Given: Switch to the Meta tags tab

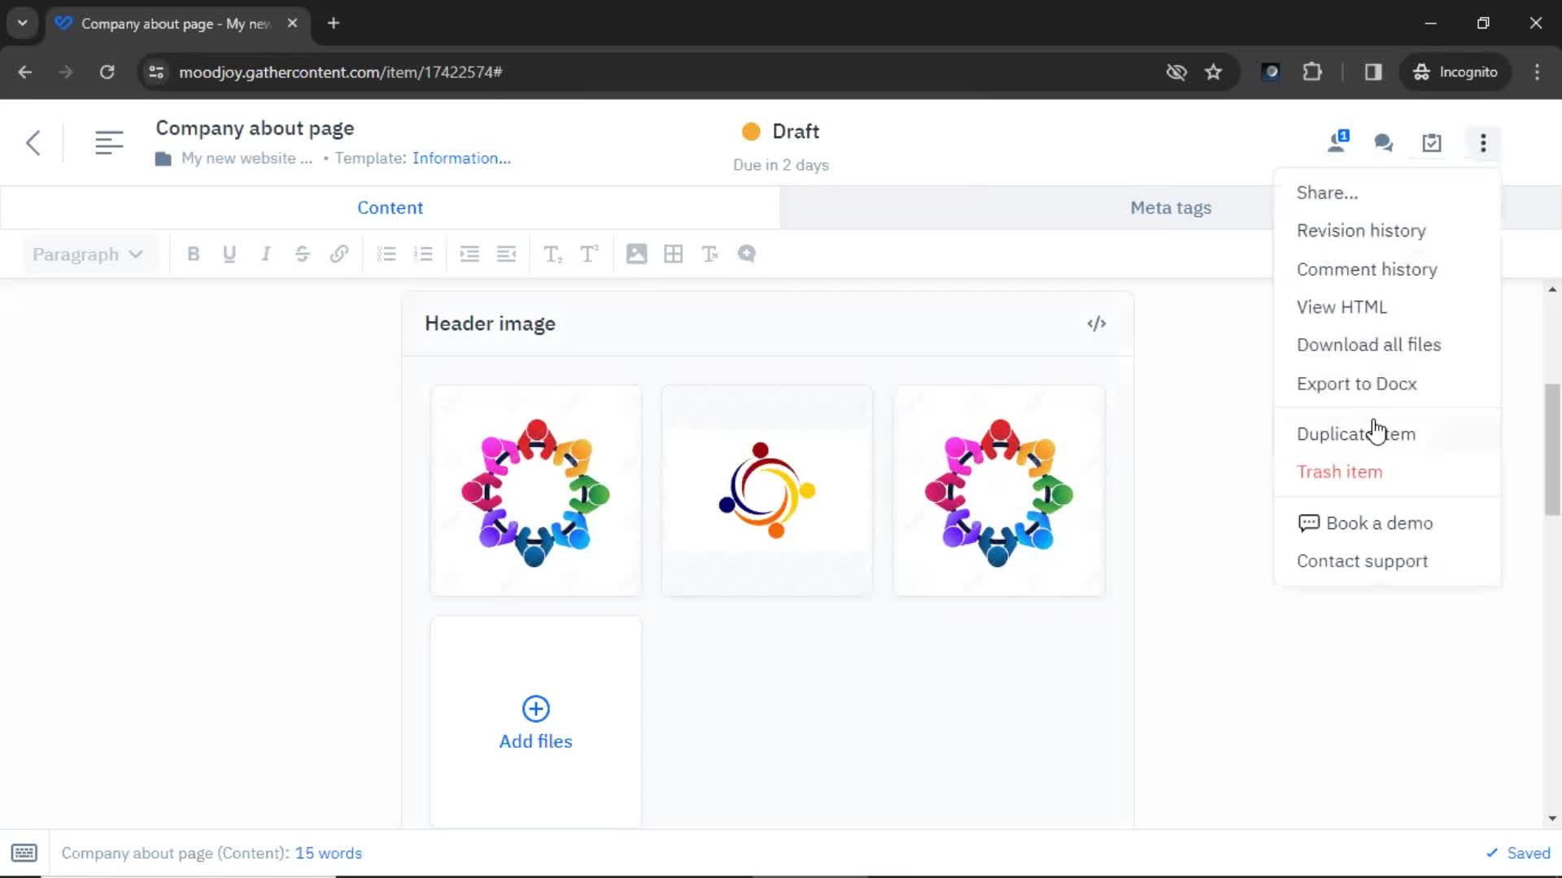Looking at the screenshot, I should click(1171, 207).
